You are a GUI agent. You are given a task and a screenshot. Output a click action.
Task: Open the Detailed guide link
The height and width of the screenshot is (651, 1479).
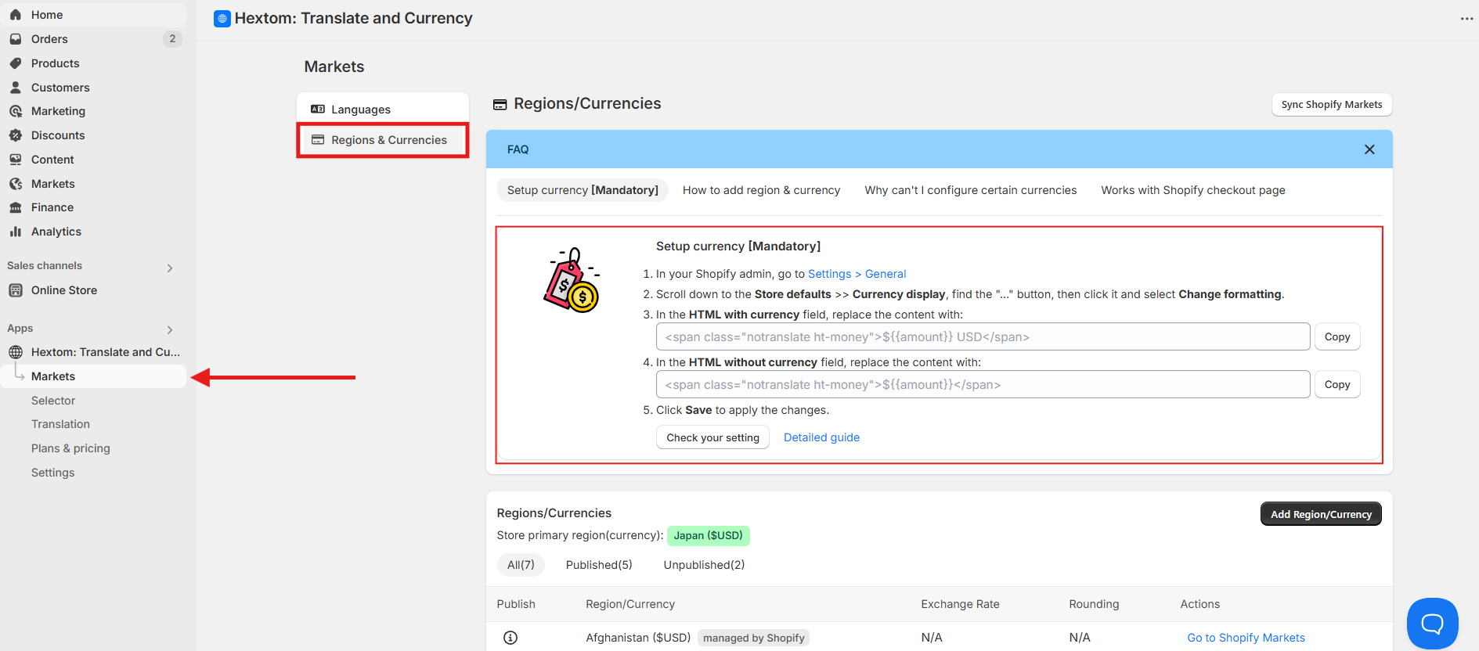click(x=821, y=437)
